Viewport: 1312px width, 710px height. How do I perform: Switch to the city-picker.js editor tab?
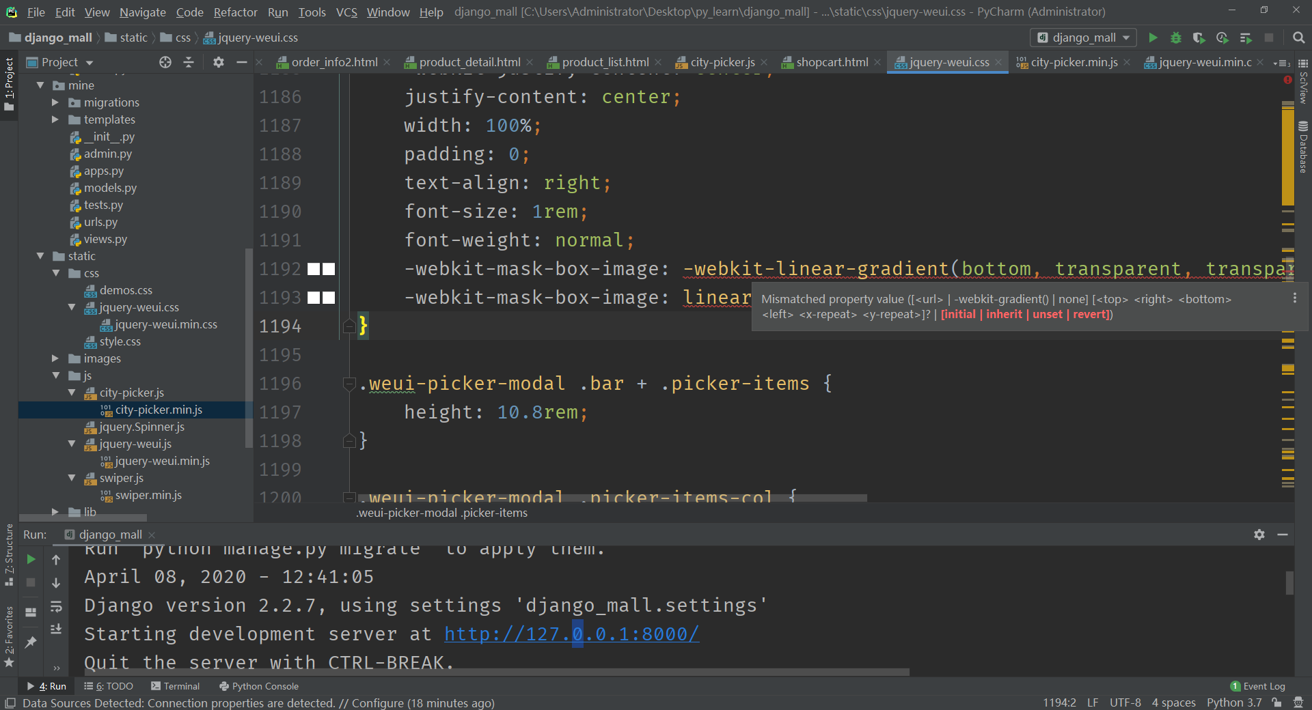722,62
